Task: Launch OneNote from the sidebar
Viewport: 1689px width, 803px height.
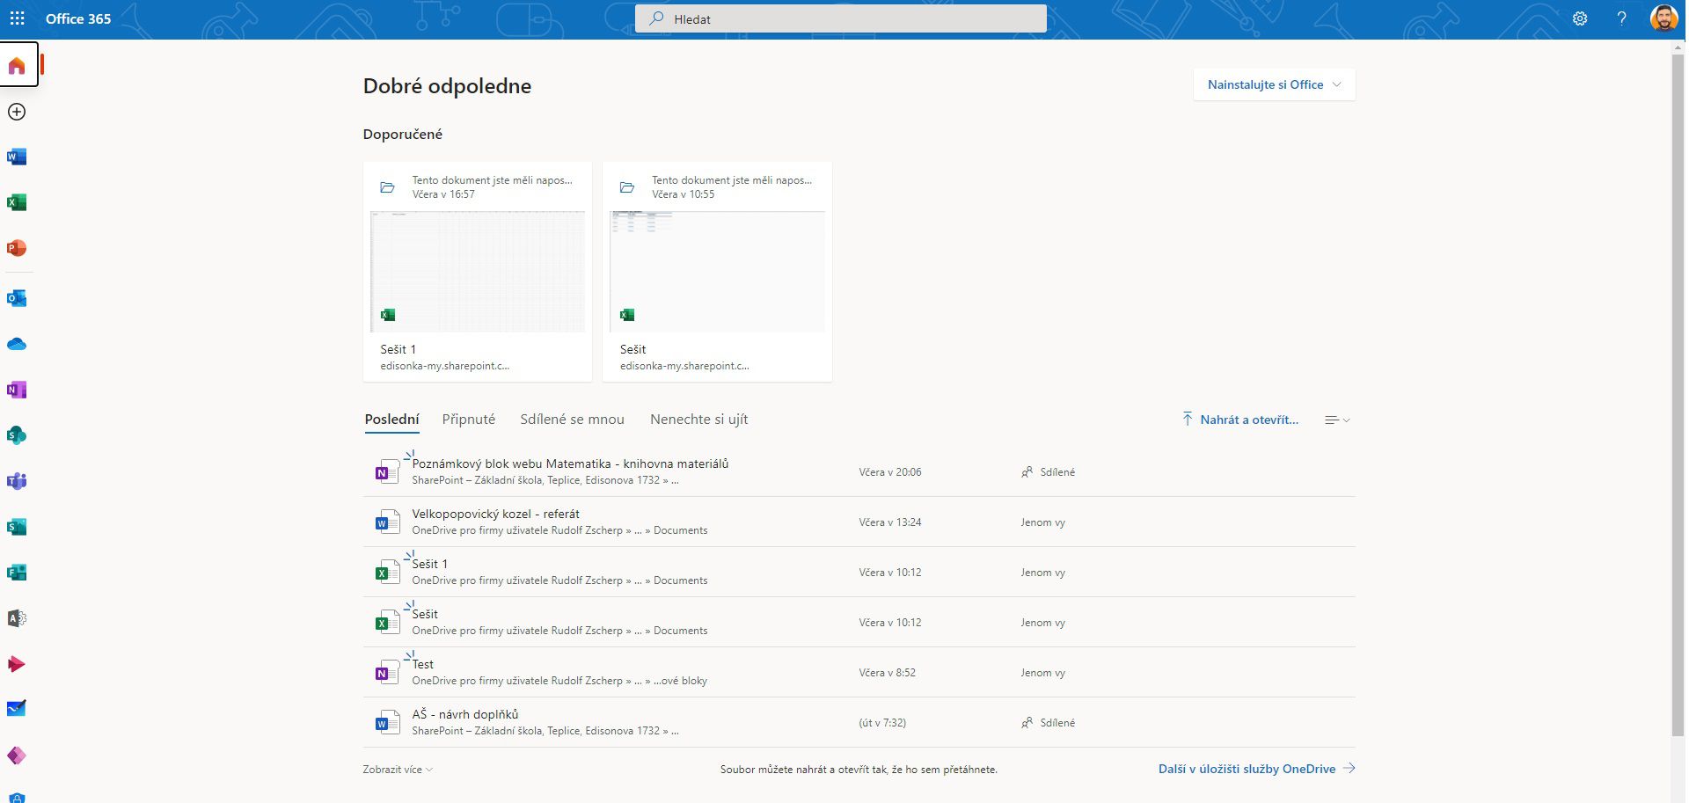Action: pyautogui.click(x=17, y=390)
